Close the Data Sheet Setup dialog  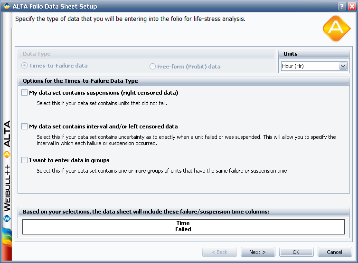click(351, 6)
